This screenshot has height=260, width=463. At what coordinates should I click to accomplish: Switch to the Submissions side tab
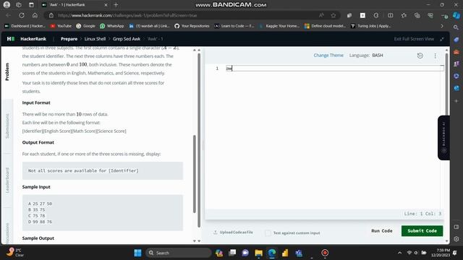tap(7, 126)
